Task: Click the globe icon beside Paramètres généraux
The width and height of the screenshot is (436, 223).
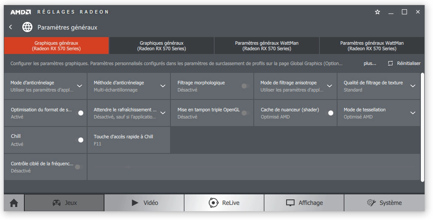Action: (27, 27)
